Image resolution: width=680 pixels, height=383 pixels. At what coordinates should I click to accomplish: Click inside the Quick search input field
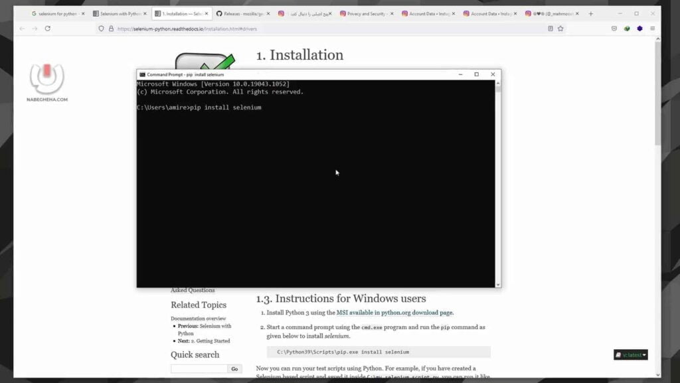click(199, 368)
